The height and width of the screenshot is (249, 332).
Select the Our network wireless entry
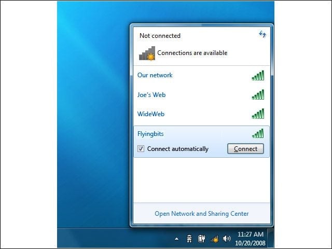click(x=202, y=75)
